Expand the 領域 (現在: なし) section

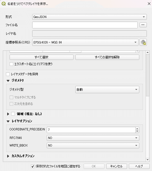(8, 114)
